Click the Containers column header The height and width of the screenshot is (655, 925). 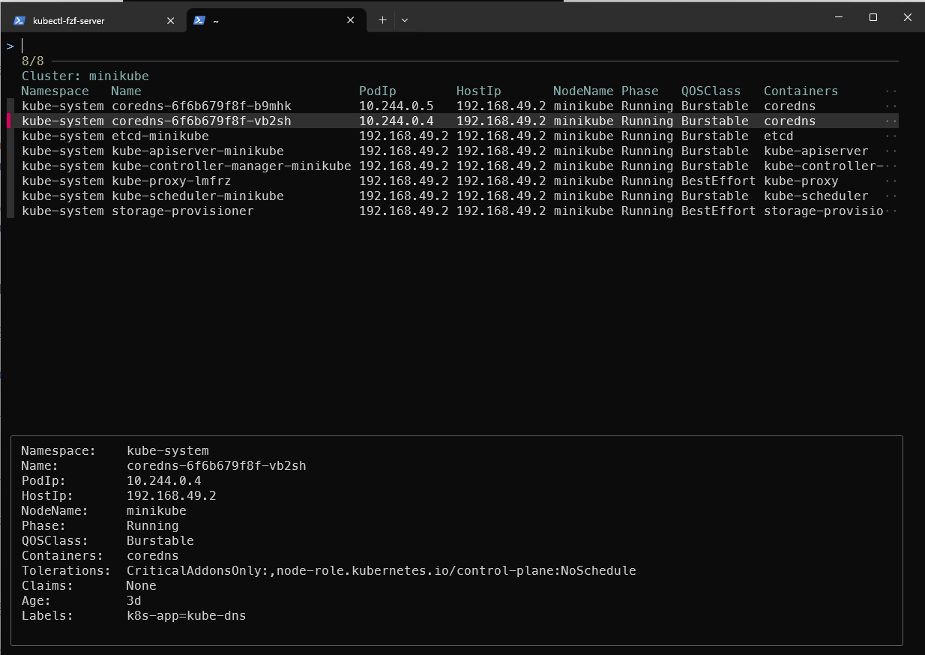pyautogui.click(x=801, y=91)
